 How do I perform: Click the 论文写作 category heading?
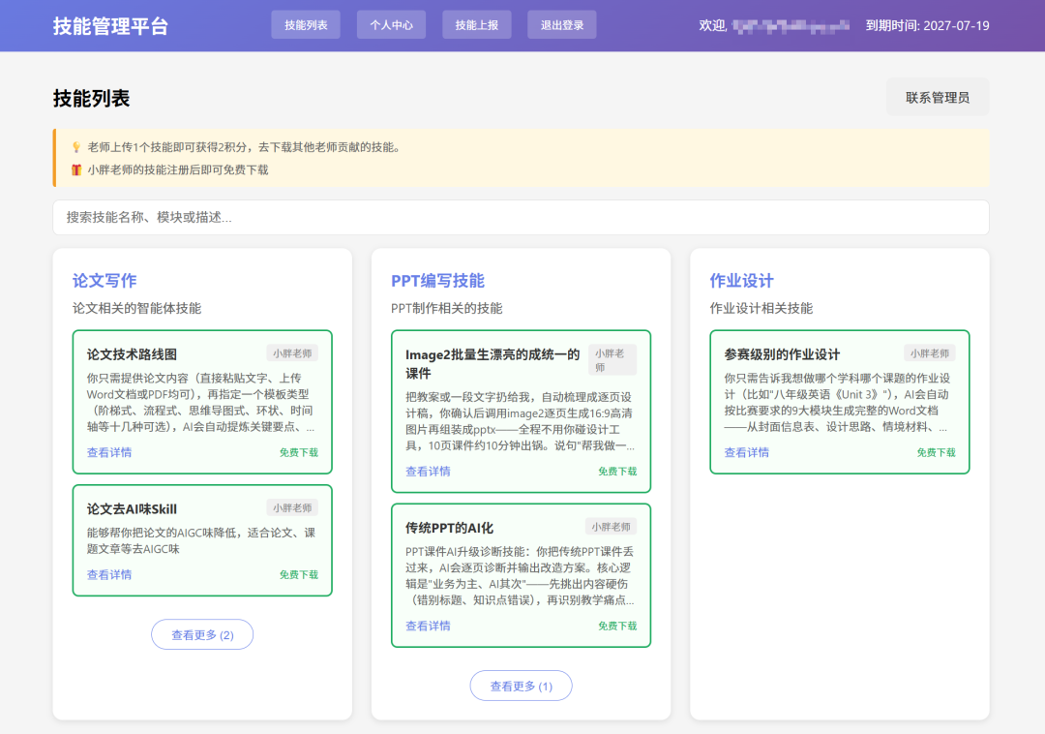click(104, 281)
